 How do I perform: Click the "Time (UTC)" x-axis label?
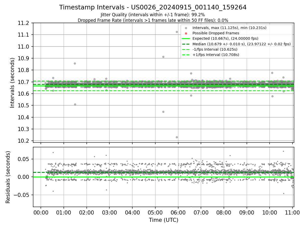[x=163, y=220]
